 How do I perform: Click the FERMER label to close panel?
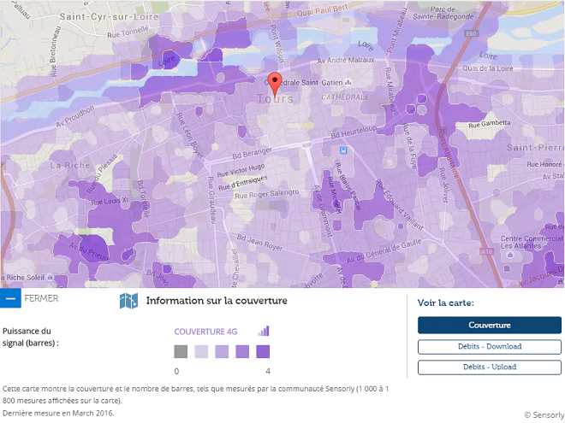(x=41, y=298)
